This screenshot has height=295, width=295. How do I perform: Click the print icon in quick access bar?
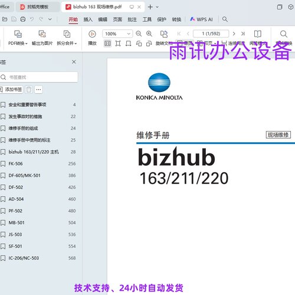point(23,19)
